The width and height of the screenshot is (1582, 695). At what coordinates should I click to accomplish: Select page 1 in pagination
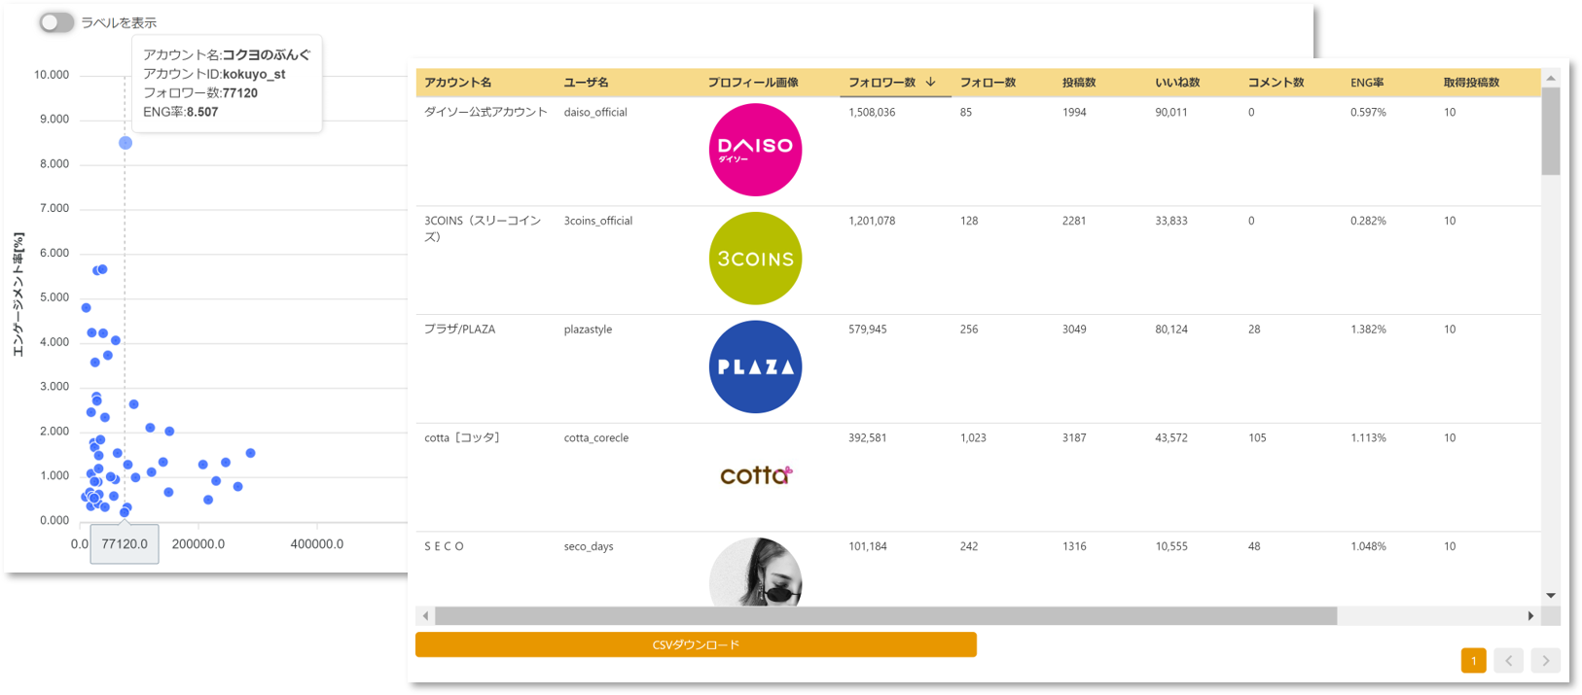coord(1473,661)
